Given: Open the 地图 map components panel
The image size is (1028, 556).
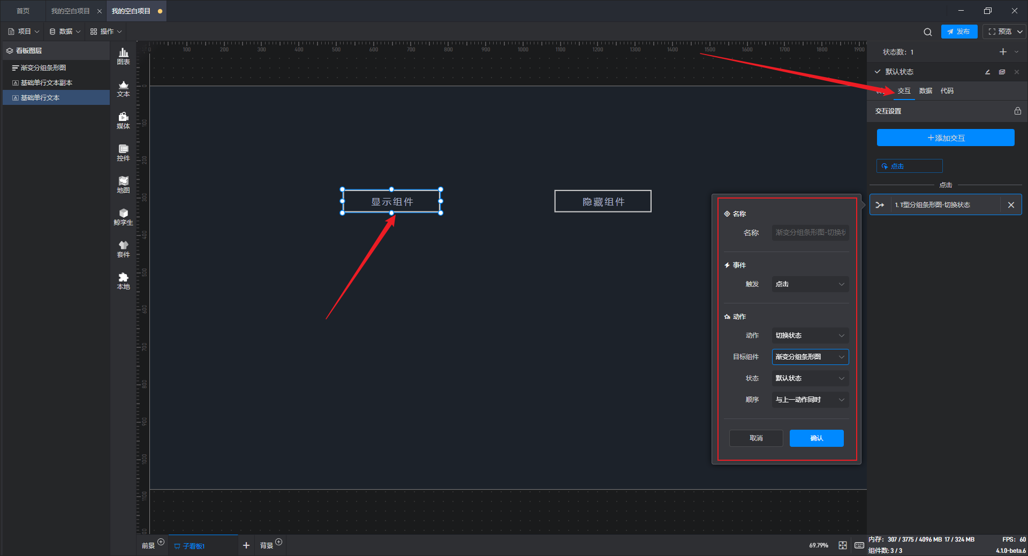Looking at the screenshot, I should point(123,185).
